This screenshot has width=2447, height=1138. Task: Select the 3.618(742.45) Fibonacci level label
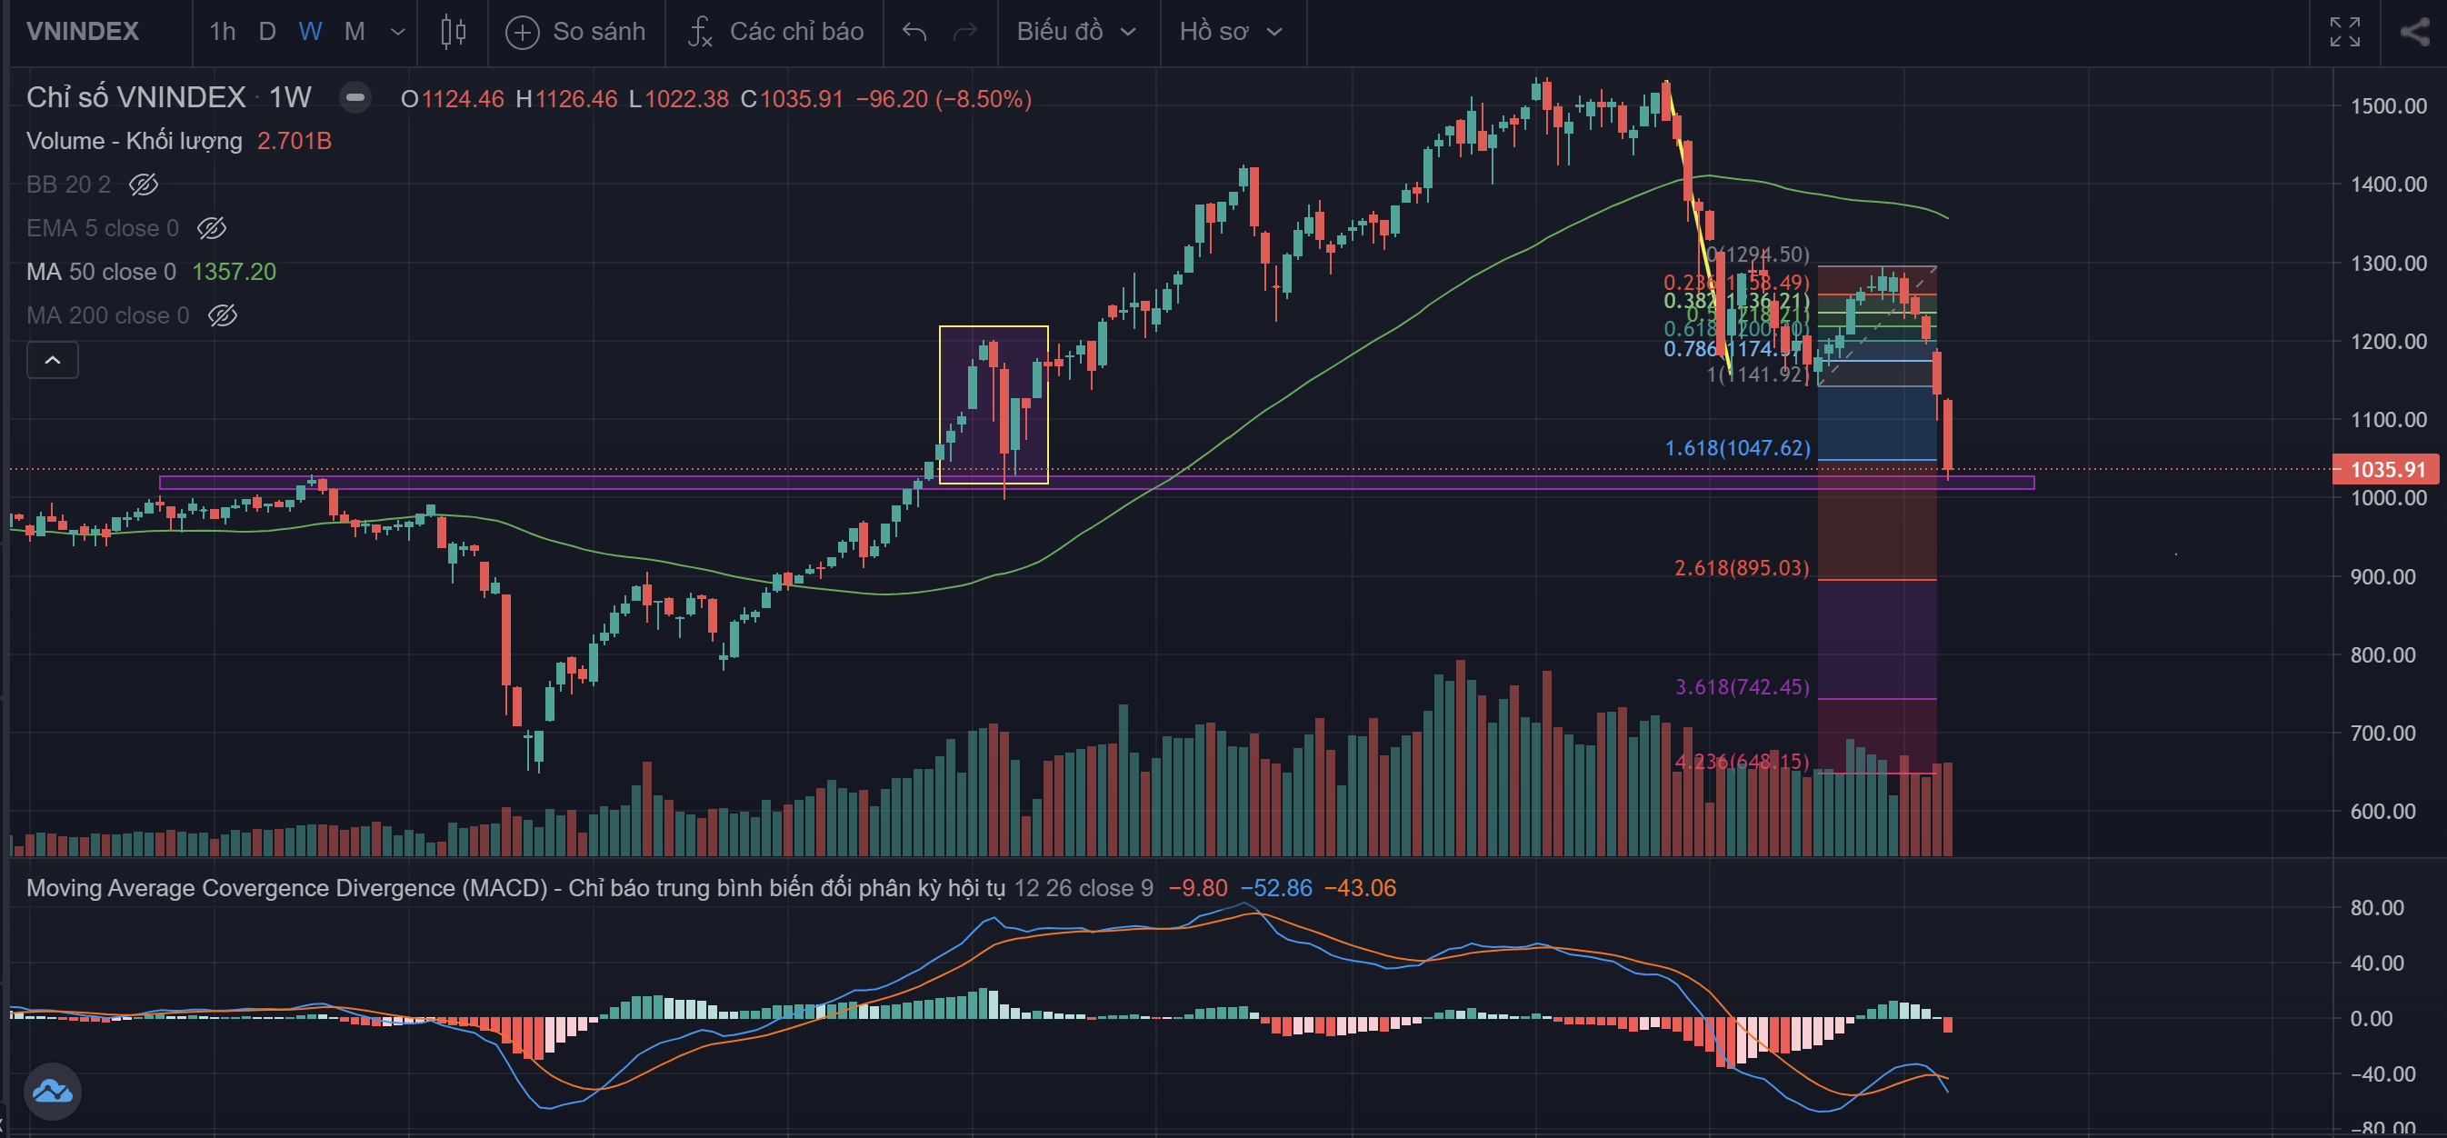[1743, 687]
